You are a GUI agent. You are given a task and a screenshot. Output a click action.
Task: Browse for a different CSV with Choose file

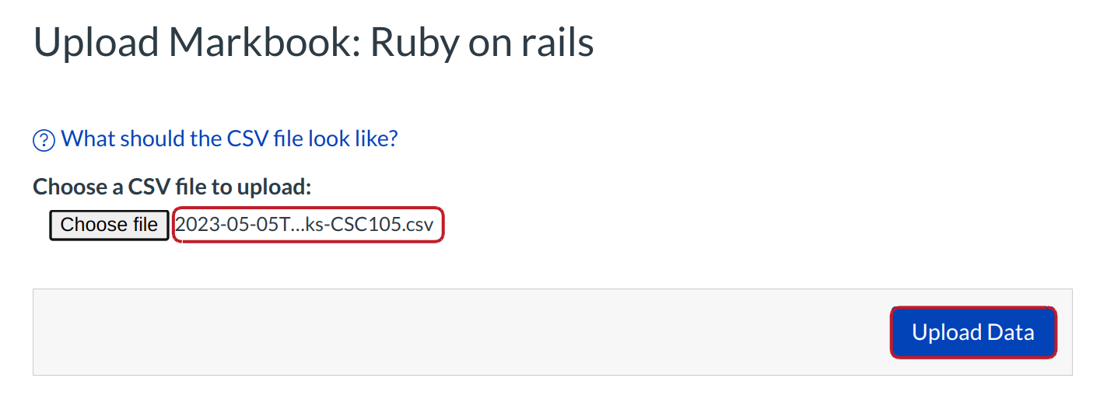(109, 225)
